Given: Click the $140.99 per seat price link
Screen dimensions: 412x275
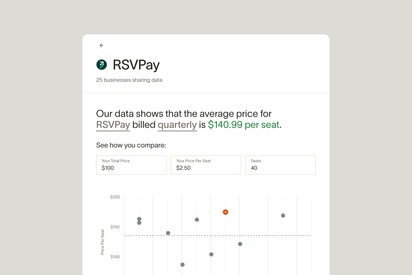Looking at the screenshot, I should click(x=243, y=124).
